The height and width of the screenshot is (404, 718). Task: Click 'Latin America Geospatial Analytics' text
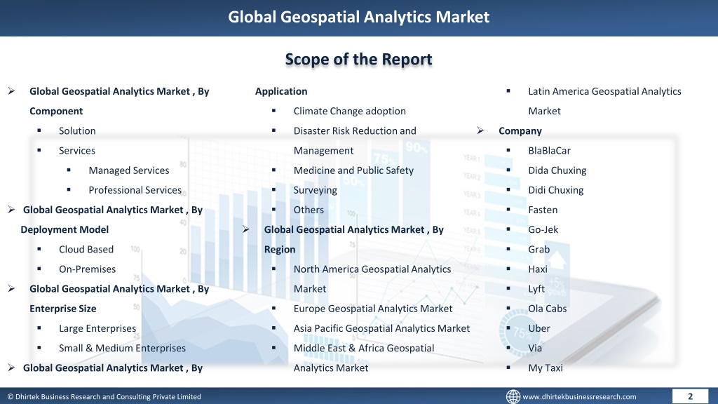604,91
